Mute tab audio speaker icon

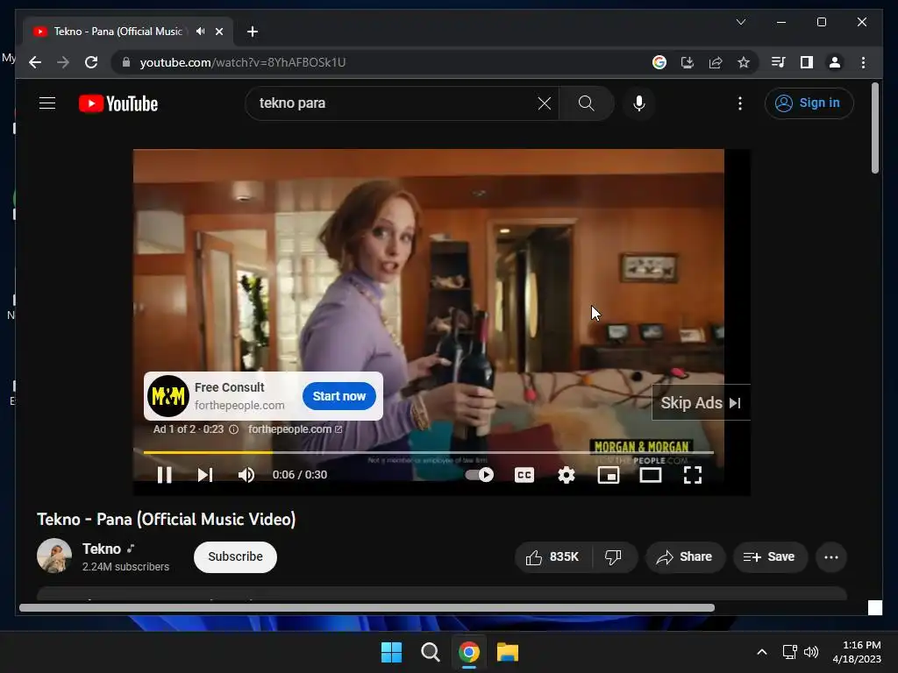[200, 32]
